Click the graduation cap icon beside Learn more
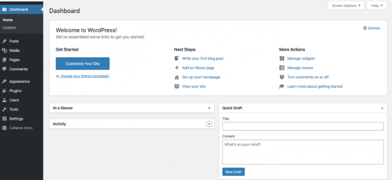This screenshot has height=180, width=392. [x=282, y=87]
